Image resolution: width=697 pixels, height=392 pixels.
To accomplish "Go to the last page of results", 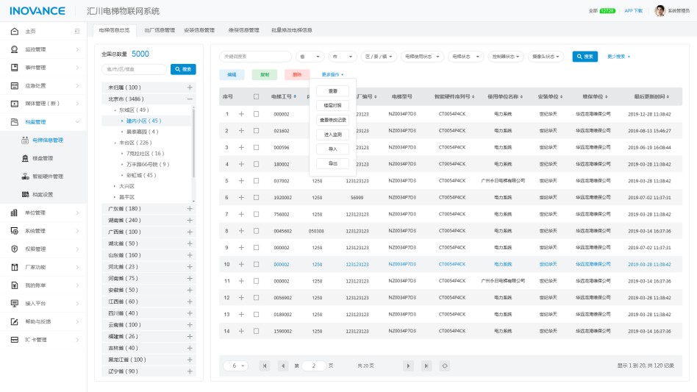I will pyautogui.click(x=426, y=366).
